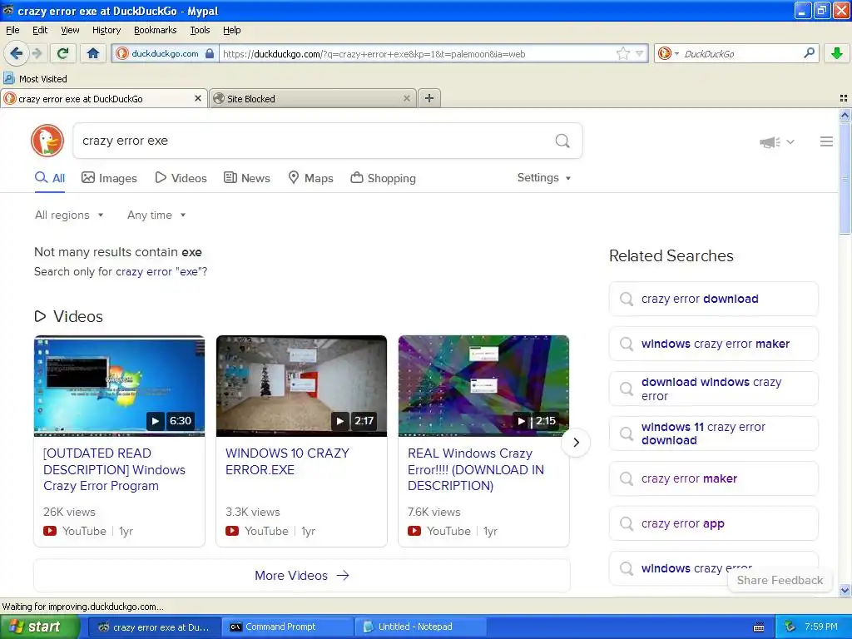Select the crazy error exe DuckDuckGo tab
The width and height of the screenshot is (852, 639).
point(103,98)
